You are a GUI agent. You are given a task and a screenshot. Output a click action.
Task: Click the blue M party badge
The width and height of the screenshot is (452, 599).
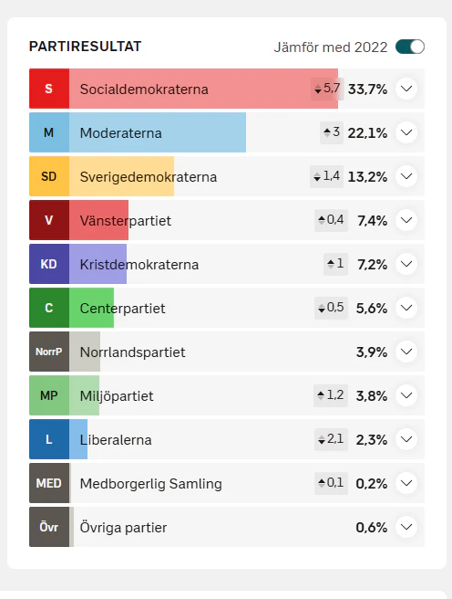pos(49,132)
